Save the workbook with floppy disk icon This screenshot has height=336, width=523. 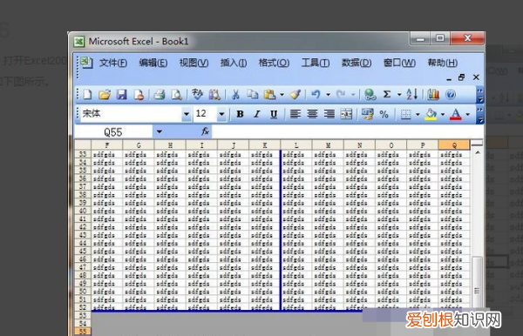pos(121,95)
